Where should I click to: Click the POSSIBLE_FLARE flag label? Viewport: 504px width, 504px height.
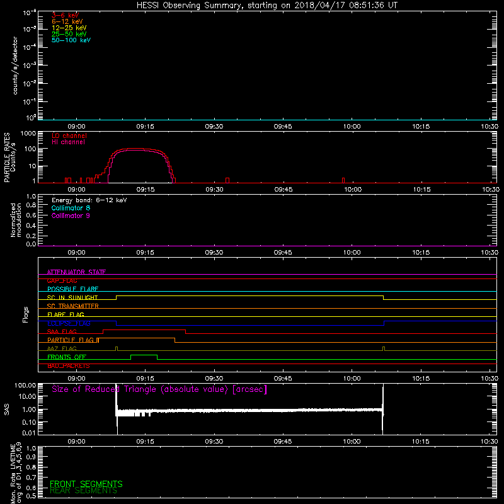[x=72, y=289]
